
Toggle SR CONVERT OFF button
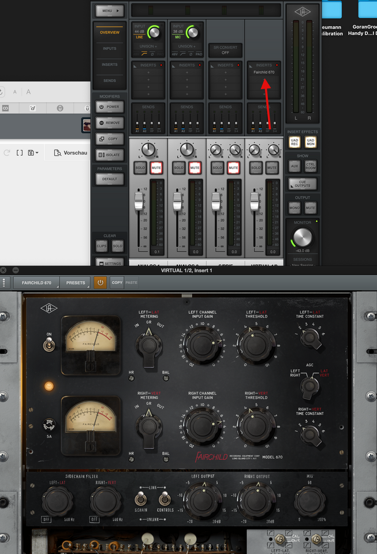(x=225, y=50)
